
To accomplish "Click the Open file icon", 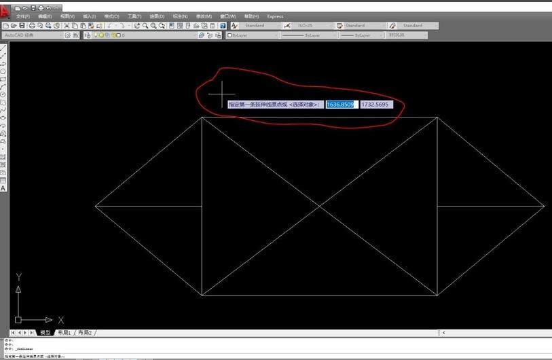I will (x=14, y=26).
